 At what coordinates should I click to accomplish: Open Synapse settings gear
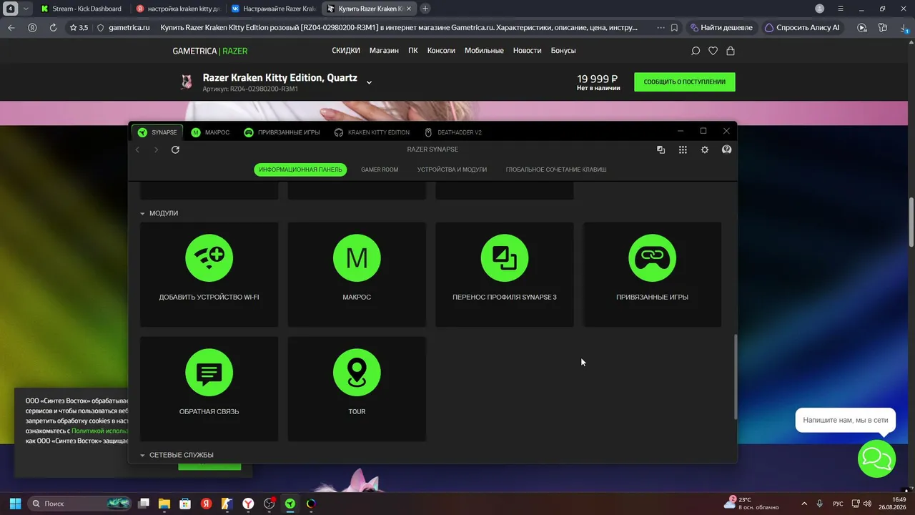(705, 149)
